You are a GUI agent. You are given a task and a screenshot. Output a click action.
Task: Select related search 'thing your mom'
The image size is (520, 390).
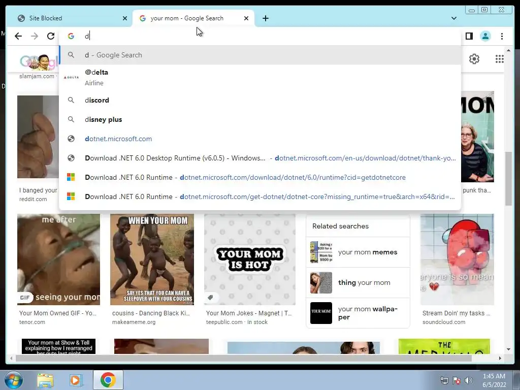(358, 282)
